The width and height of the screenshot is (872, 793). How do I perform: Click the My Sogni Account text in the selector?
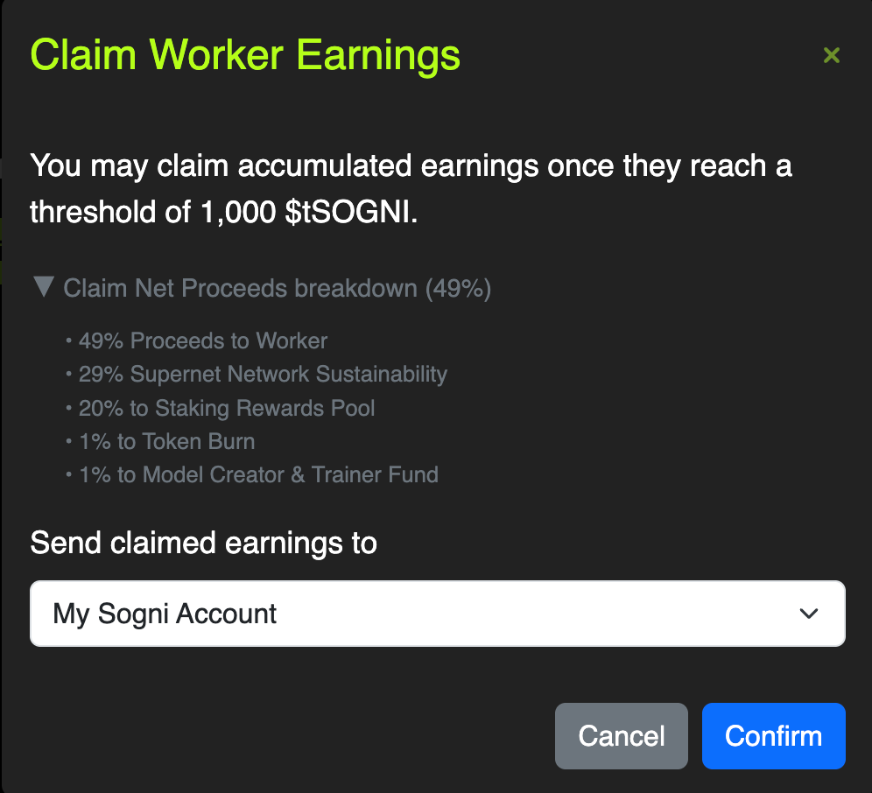165,614
